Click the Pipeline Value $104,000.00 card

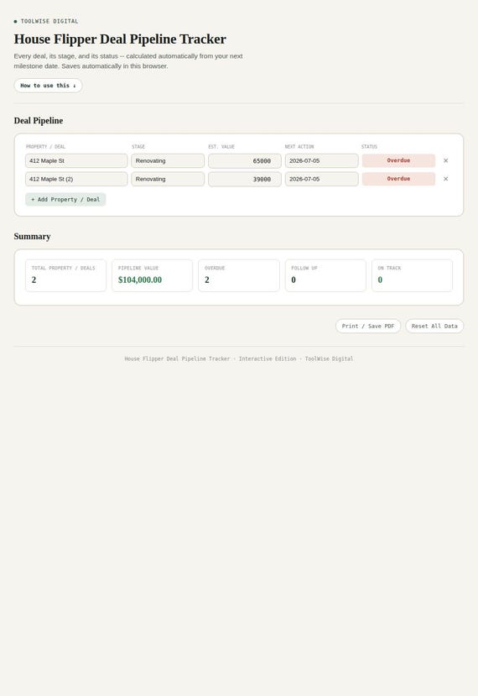point(152,275)
